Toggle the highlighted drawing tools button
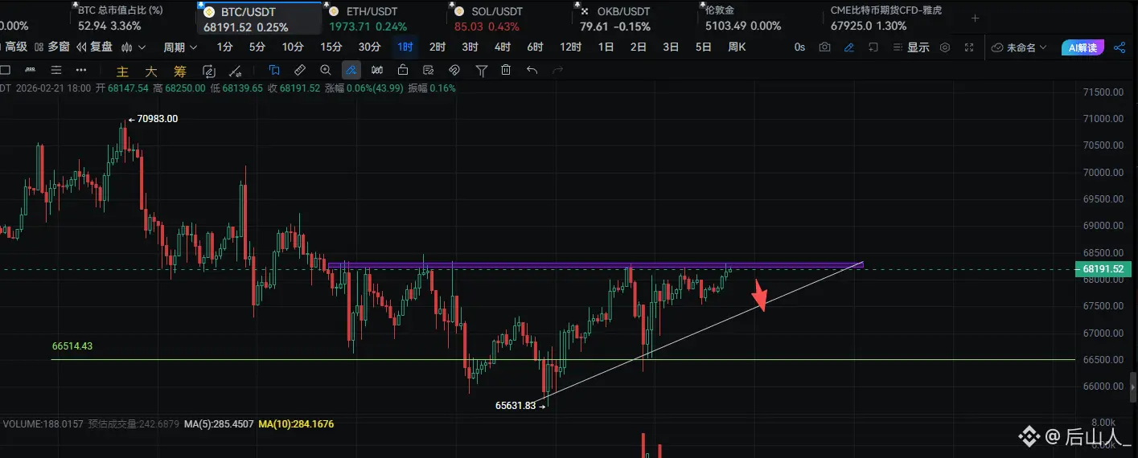 tap(351, 70)
